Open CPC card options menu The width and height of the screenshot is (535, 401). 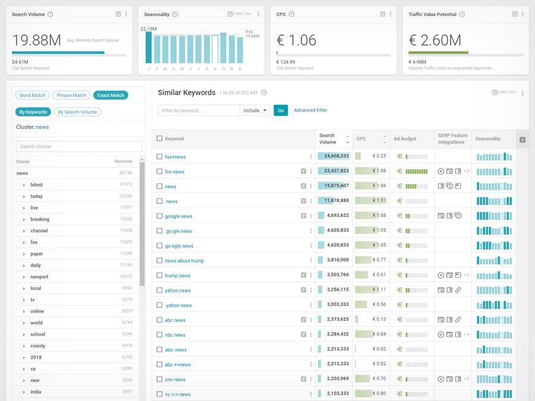click(391, 14)
